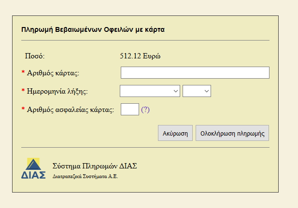Click the Σύστημα Πληρωμών ΔΙΑΣ text

point(95,166)
